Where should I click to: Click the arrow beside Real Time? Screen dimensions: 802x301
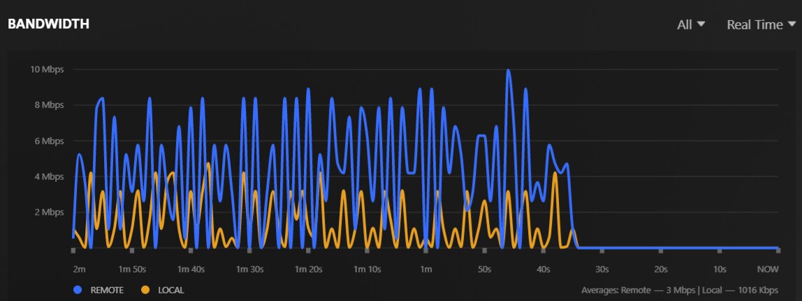click(792, 24)
